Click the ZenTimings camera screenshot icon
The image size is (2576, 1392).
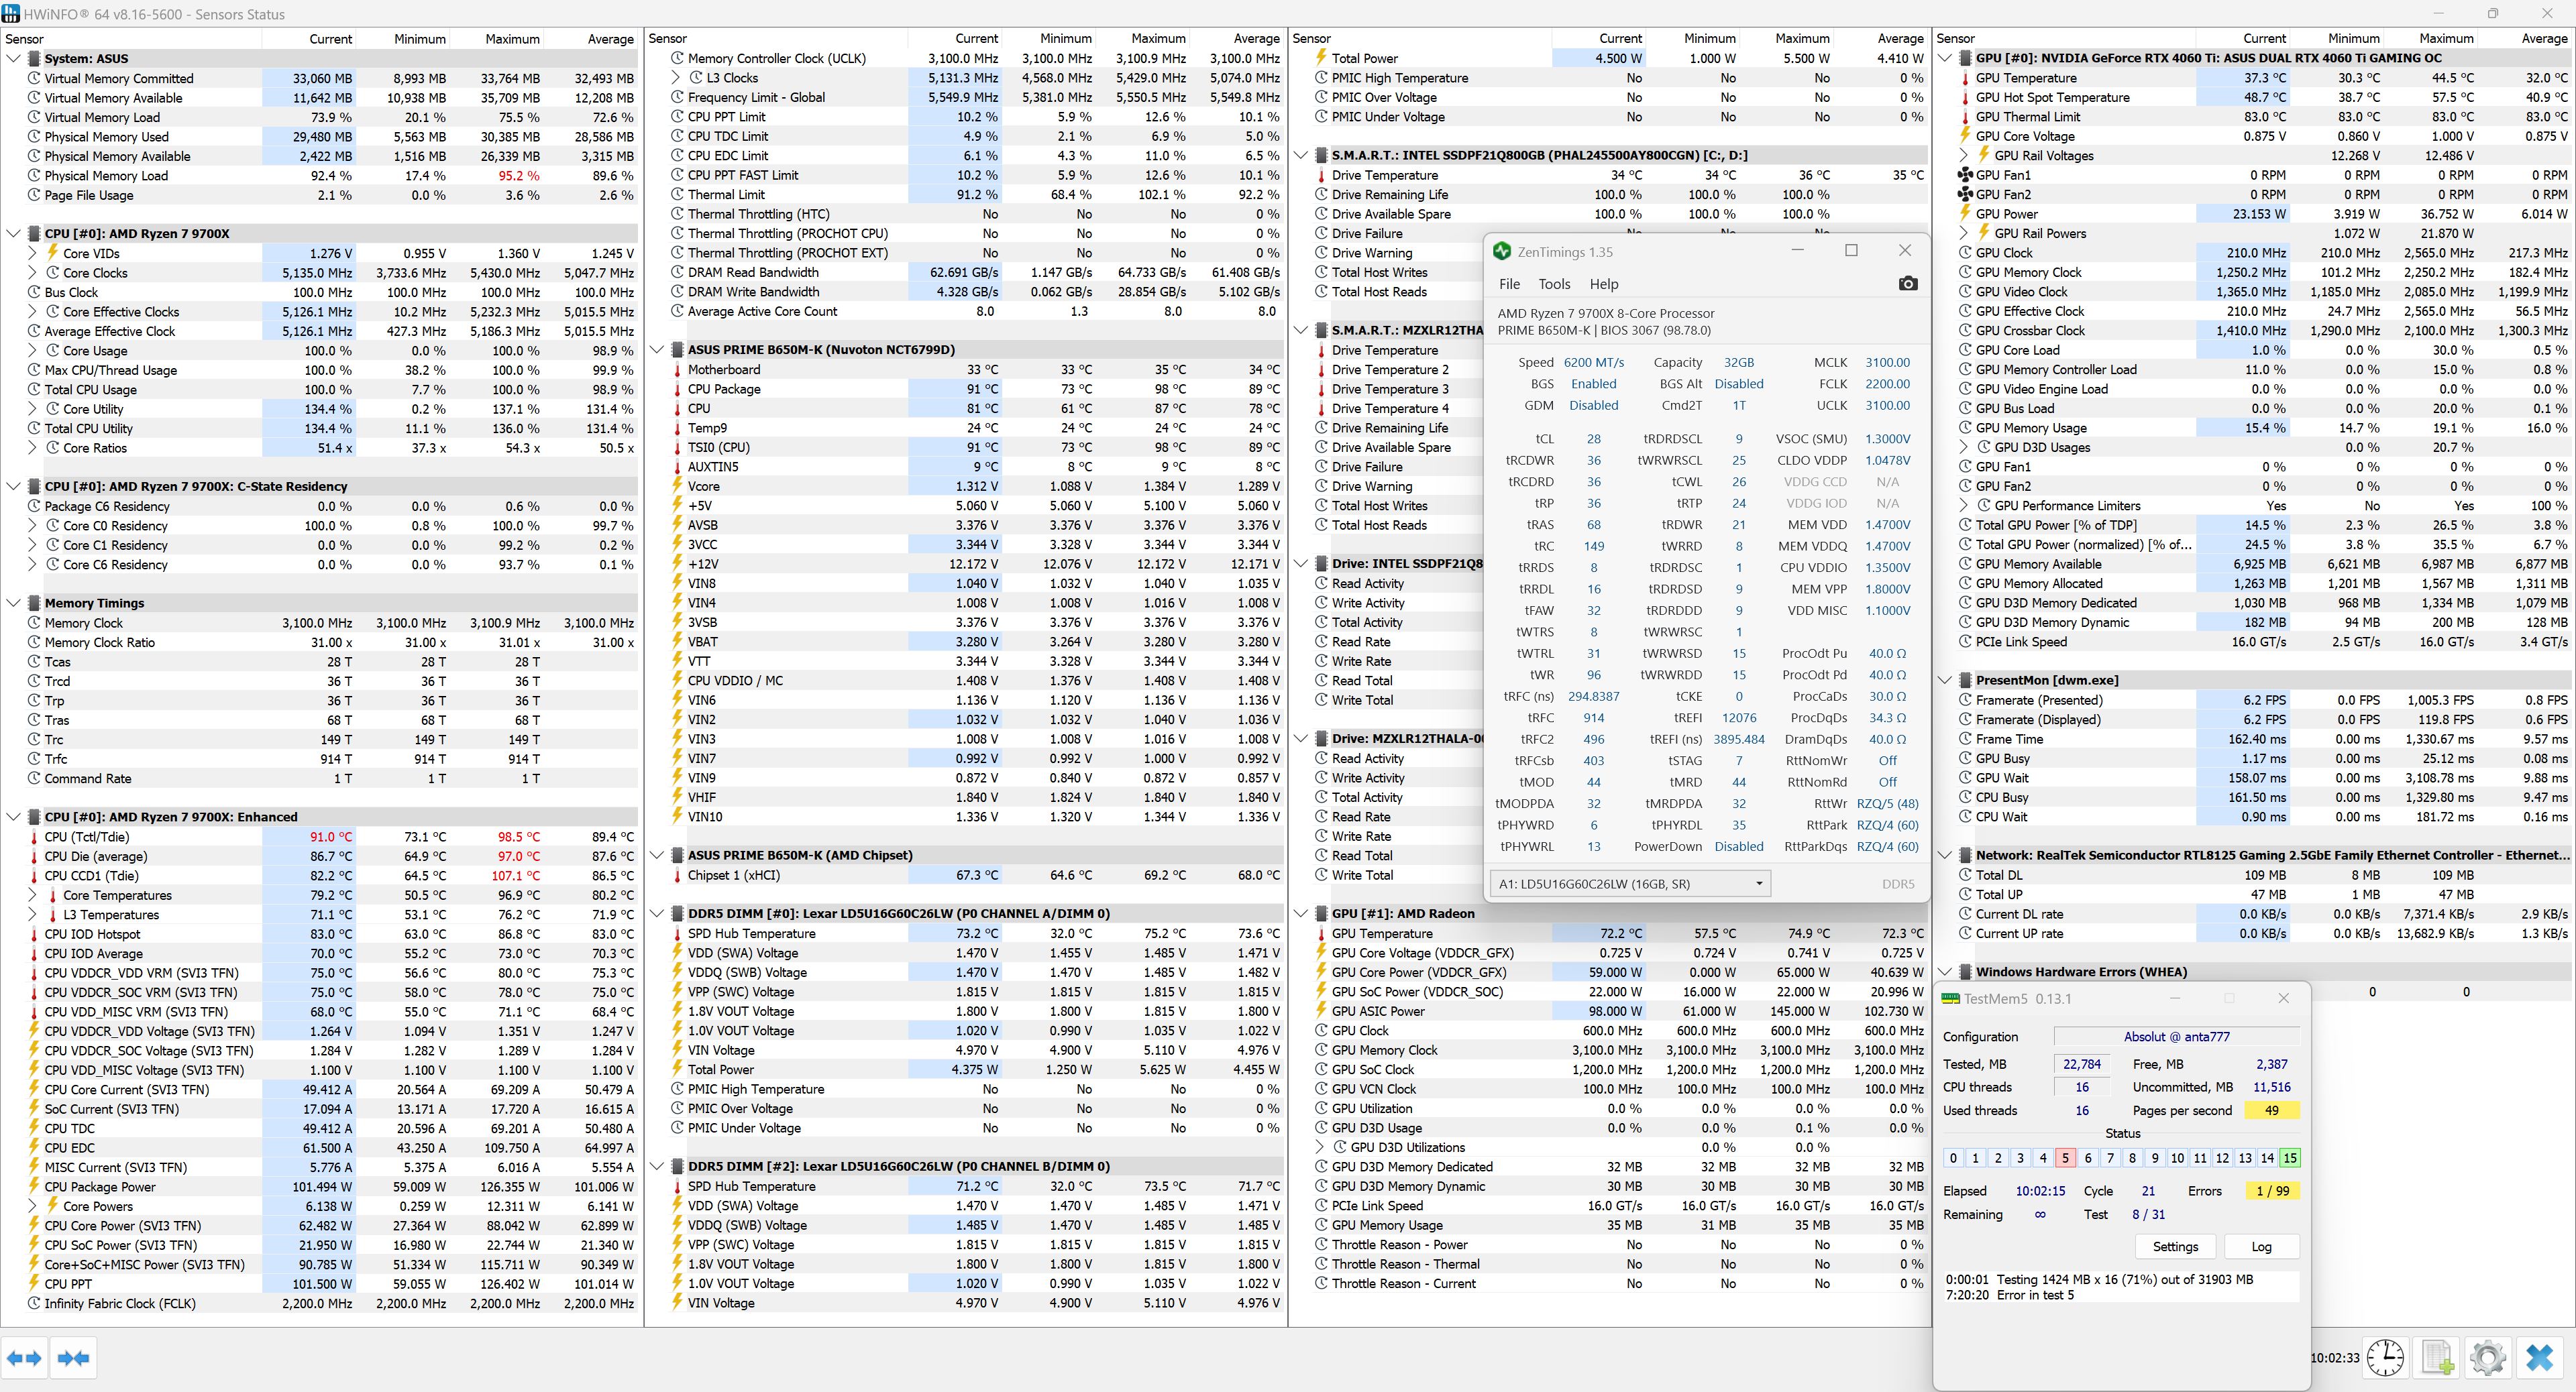(1908, 284)
